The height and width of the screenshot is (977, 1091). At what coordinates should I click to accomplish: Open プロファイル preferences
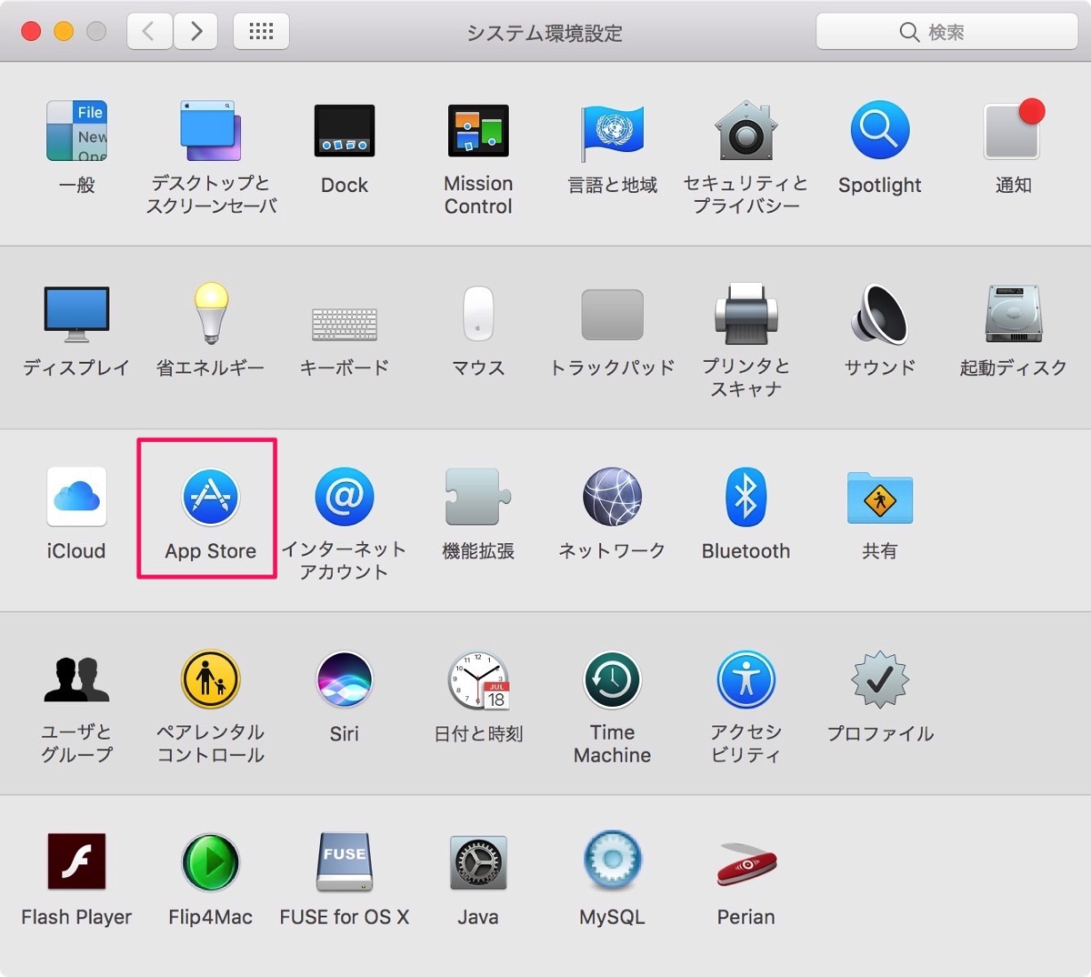879,680
